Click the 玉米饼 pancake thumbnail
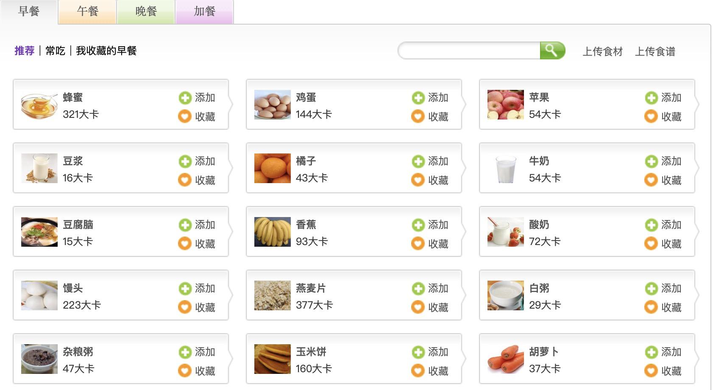713x390 pixels. (272, 359)
